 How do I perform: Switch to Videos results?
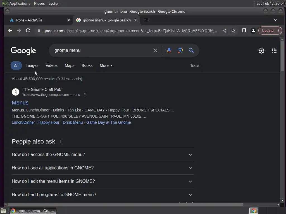(51, 65)
